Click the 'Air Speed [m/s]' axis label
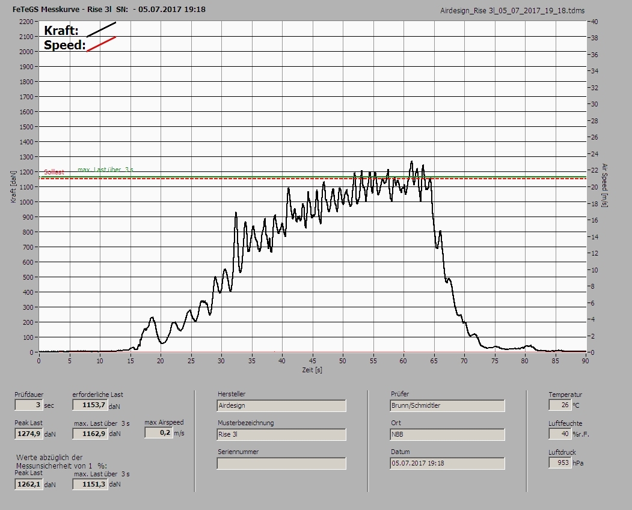This screenshot has height=510, width=632. point(604,185)
